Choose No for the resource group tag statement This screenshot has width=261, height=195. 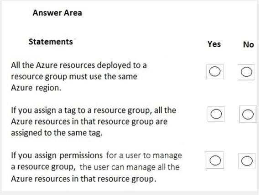[248, 115]
